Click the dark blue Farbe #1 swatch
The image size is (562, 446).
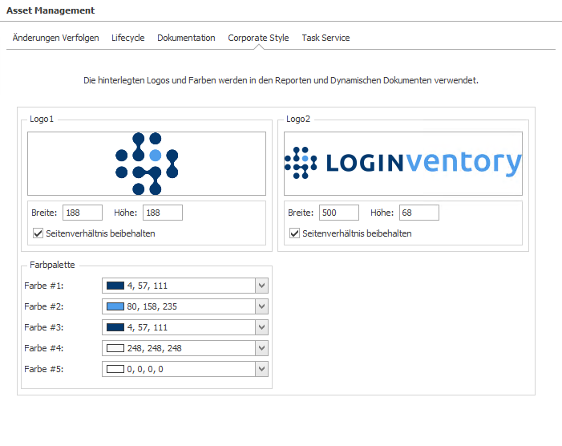pos(115,286)
